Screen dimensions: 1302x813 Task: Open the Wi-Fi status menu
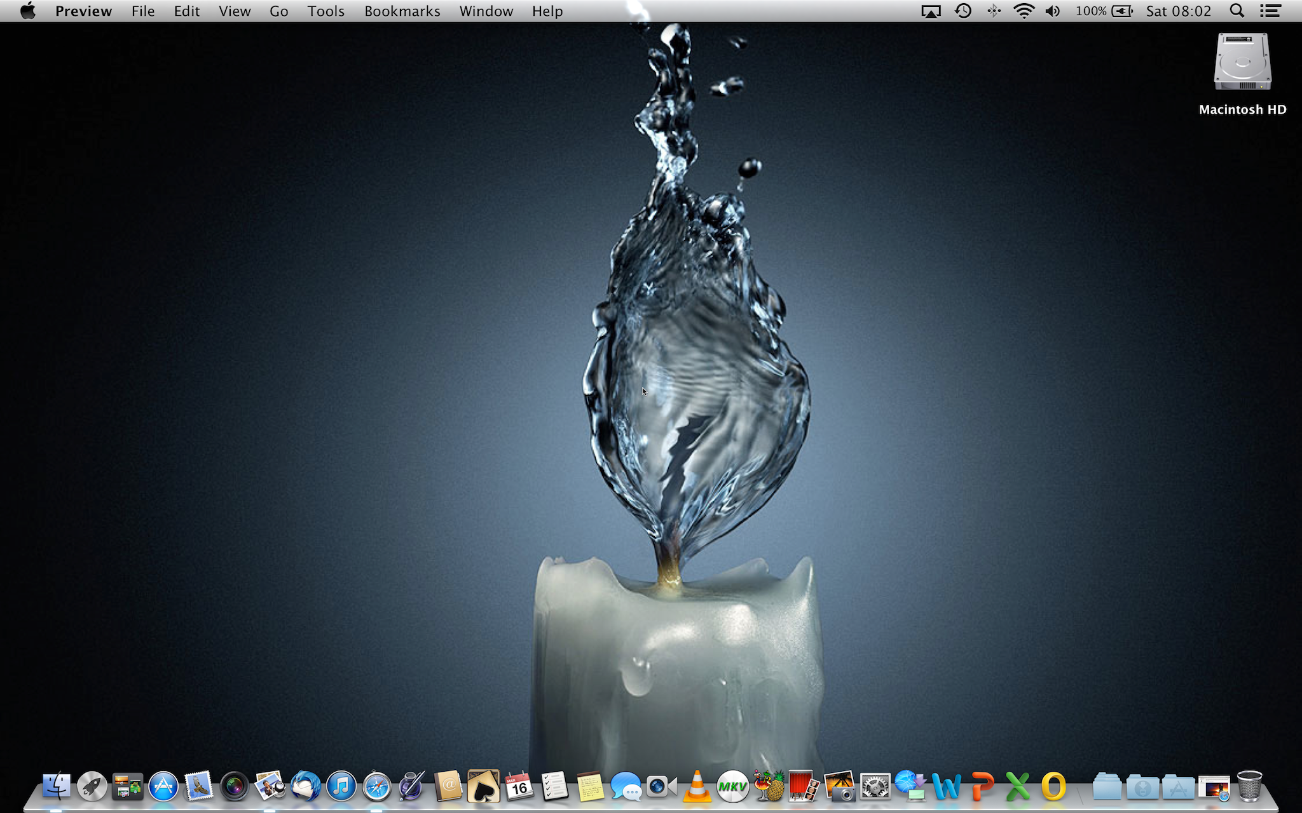(x=1024, y=11)
